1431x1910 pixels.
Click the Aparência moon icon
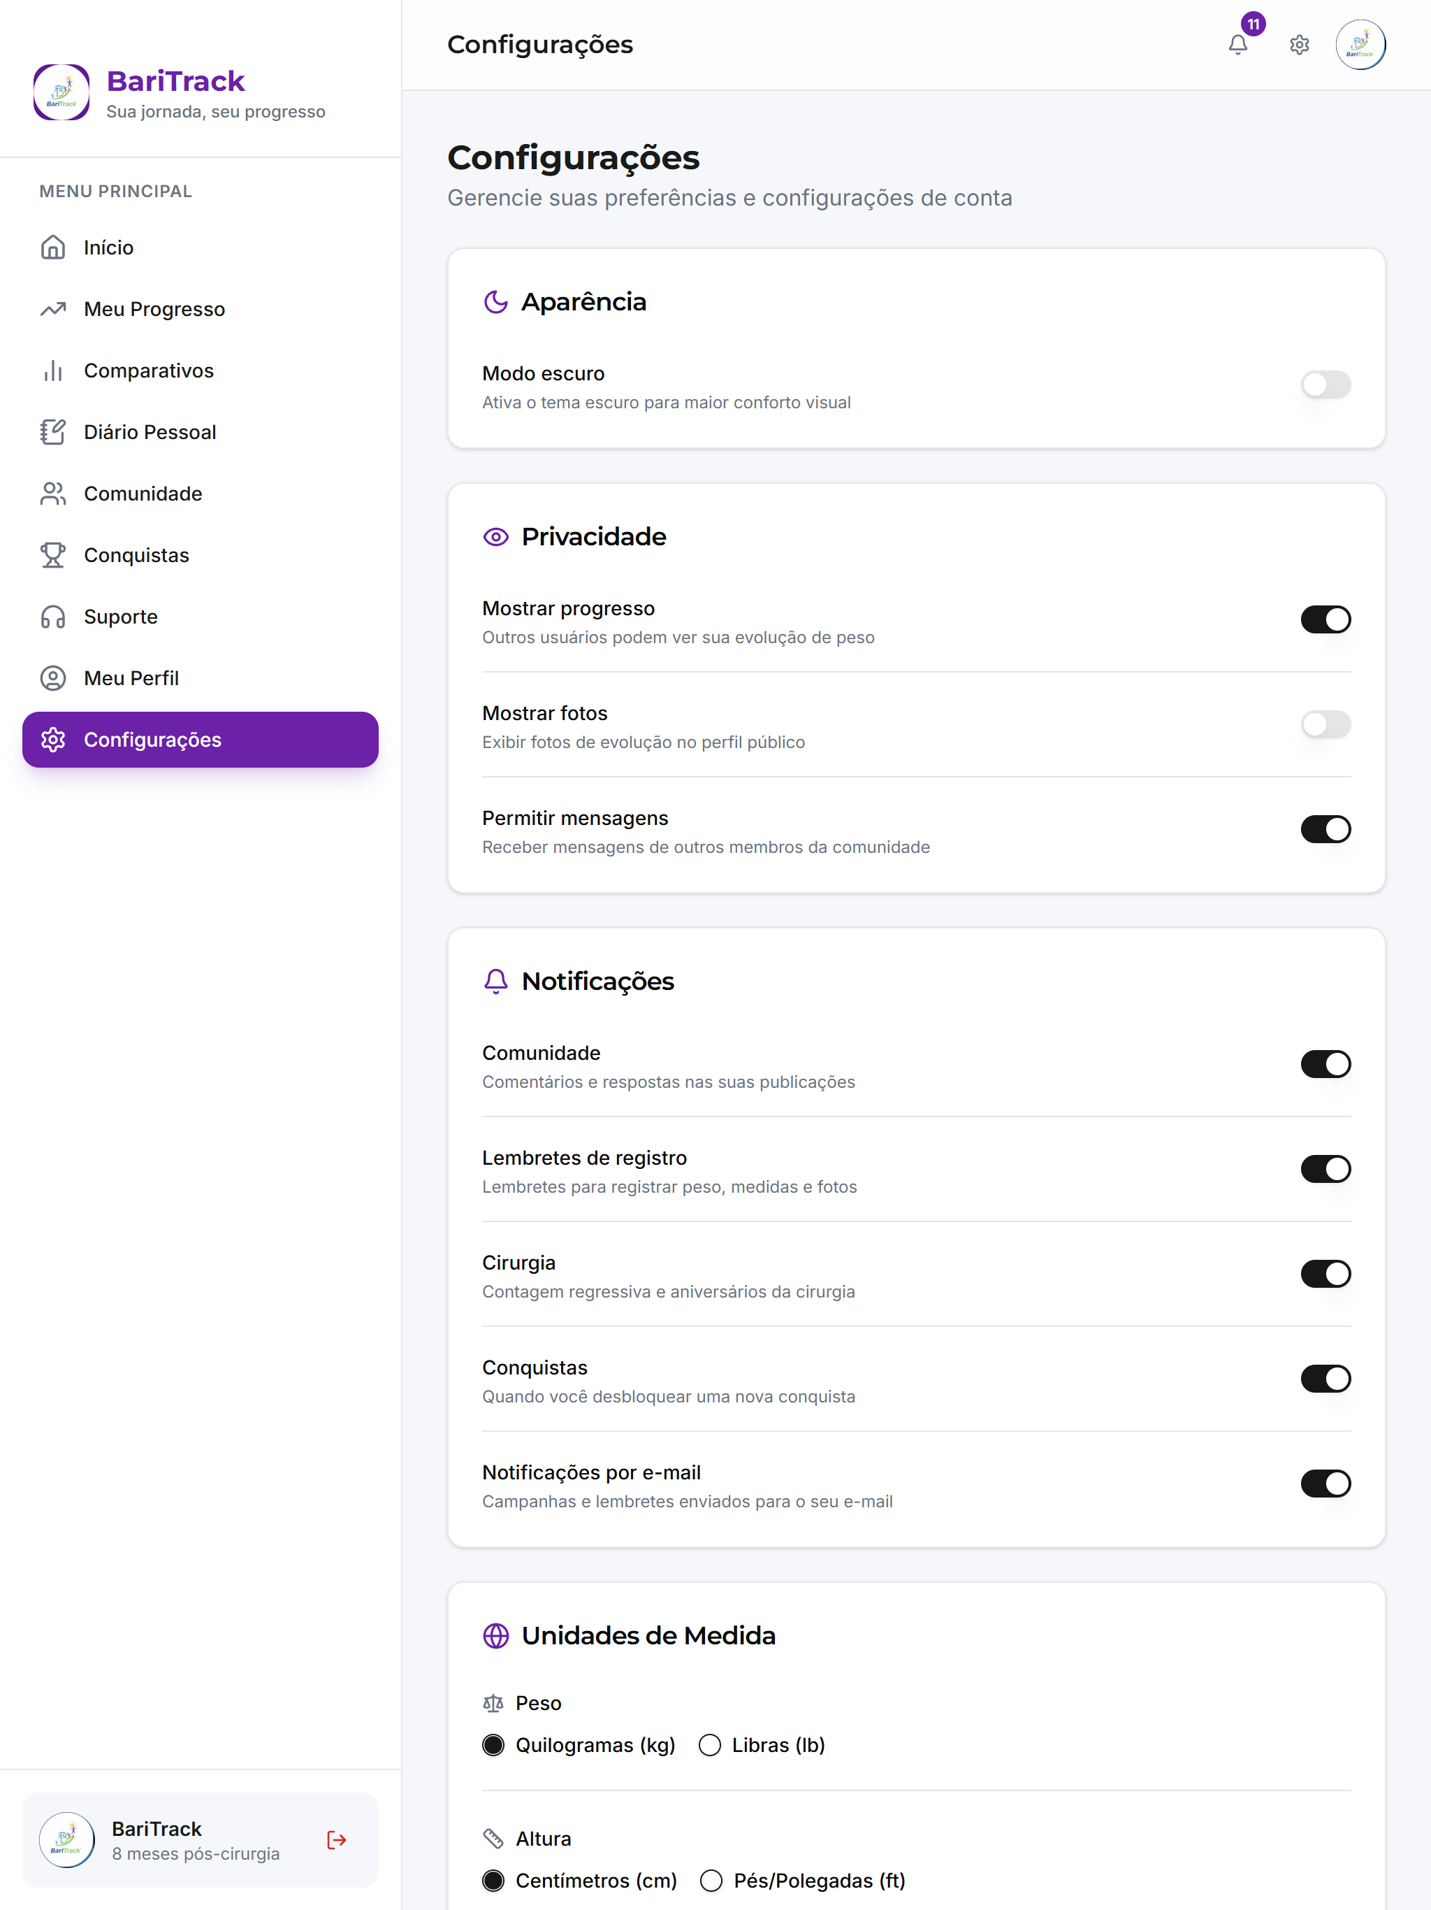coord(495,302)
